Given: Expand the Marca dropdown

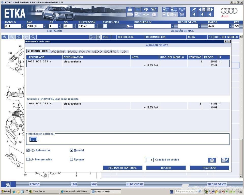Looking at the screenshot, I should (230, 26).
